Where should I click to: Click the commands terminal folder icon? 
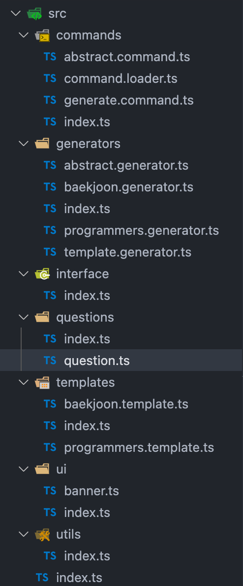42,36
